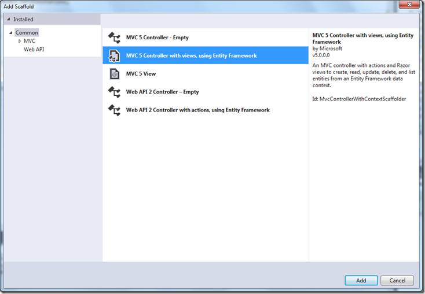The image size is (425, 294).
Task: Click the 'by Microsoft' text in details
Action: pos(327,49)
